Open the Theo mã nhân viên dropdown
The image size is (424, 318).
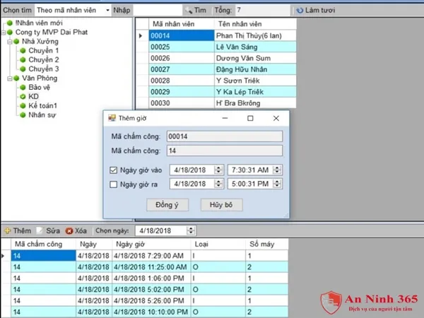[107, 11]
